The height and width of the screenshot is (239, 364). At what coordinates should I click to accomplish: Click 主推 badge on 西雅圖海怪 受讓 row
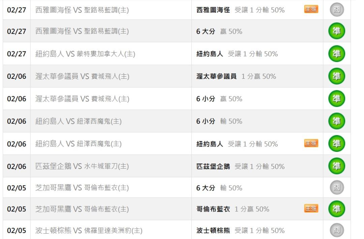click(x=311, y=9)
